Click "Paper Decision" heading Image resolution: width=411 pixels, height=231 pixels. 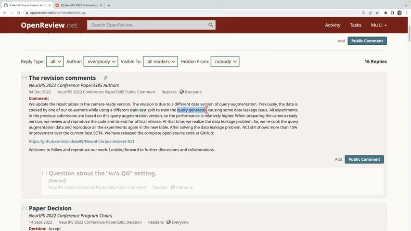tap(50, 208)
